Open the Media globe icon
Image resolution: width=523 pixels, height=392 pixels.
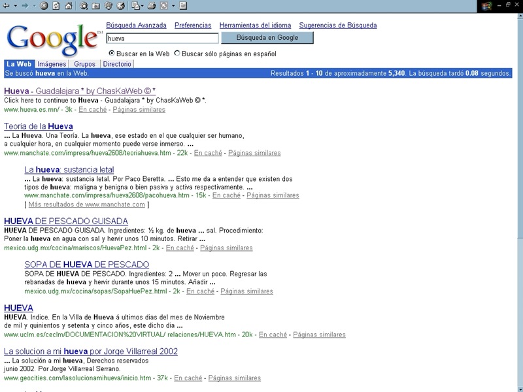point(109,6)
